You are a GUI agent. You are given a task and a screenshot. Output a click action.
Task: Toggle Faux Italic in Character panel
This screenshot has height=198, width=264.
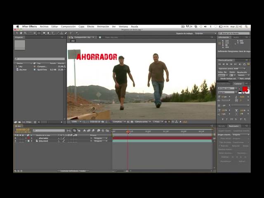click(x=227, y=119)
